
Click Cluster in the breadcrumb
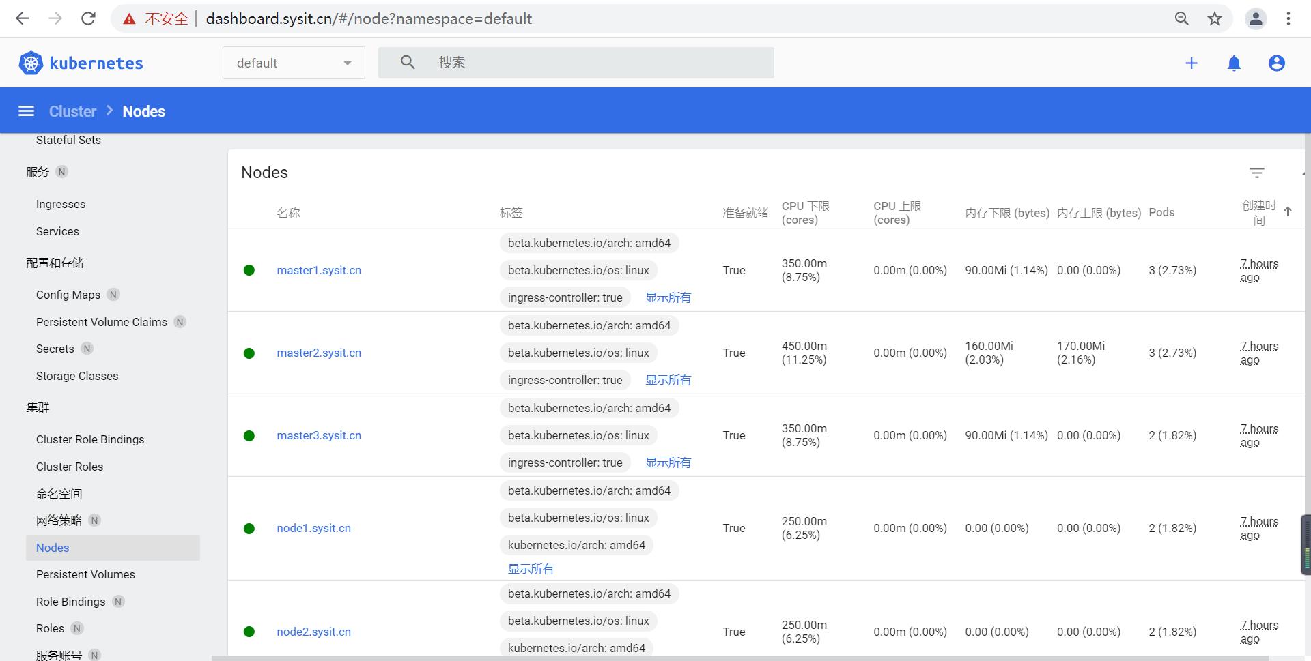pos(72,111)
